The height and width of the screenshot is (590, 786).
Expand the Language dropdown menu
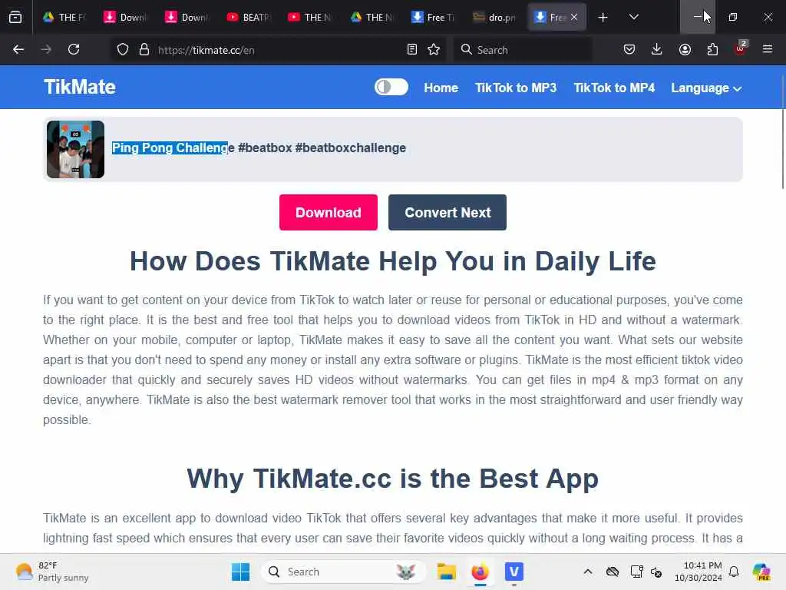pyautogui.click(x=706, y=88)
